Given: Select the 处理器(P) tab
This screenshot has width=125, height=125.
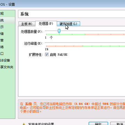Looking at the screenshot, I should tap(46, 24).
